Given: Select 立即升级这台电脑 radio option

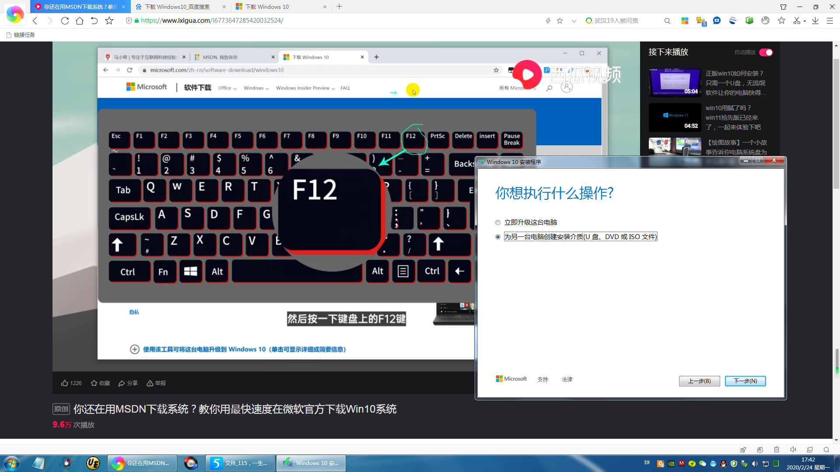Looking at the screenshot, I should pyautogui.click(x=498, y=222).
